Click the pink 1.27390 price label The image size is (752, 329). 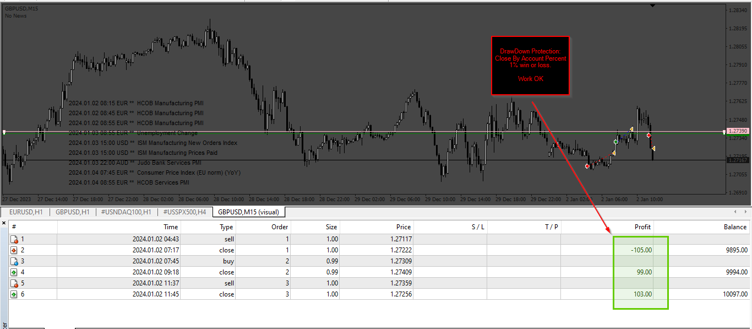coord(738,131)
